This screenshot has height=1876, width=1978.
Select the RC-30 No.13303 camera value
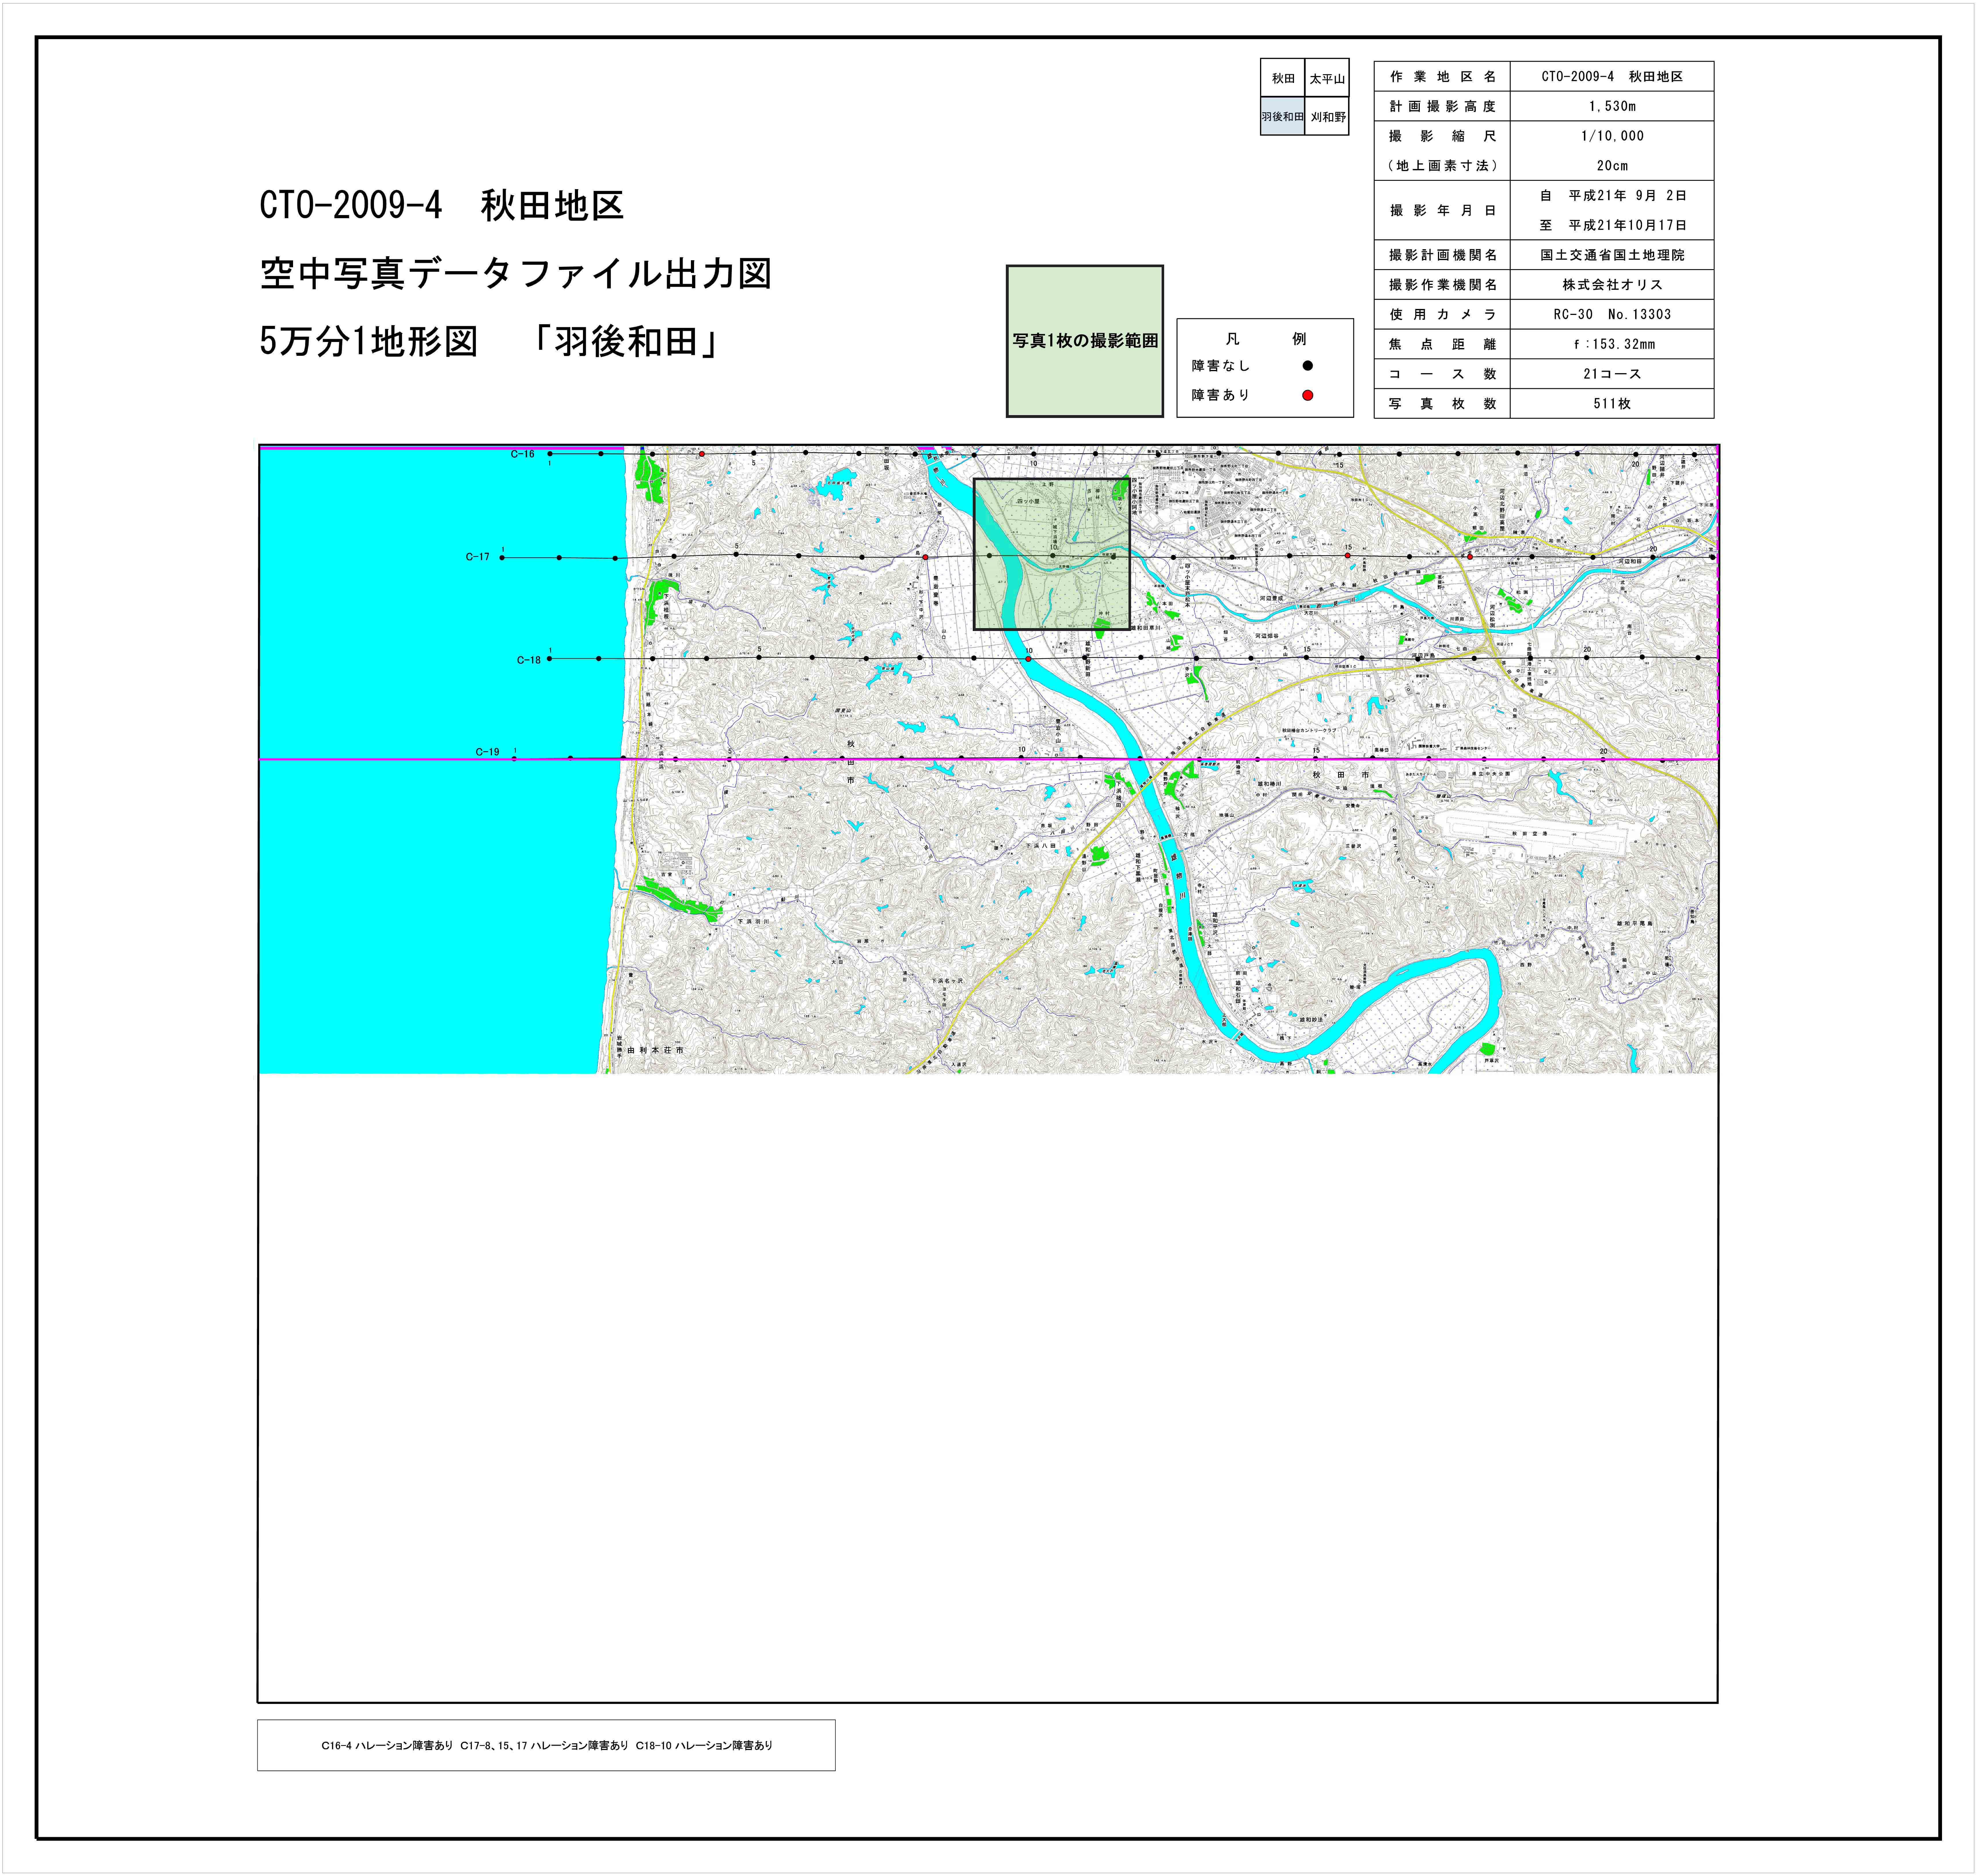1612,315
